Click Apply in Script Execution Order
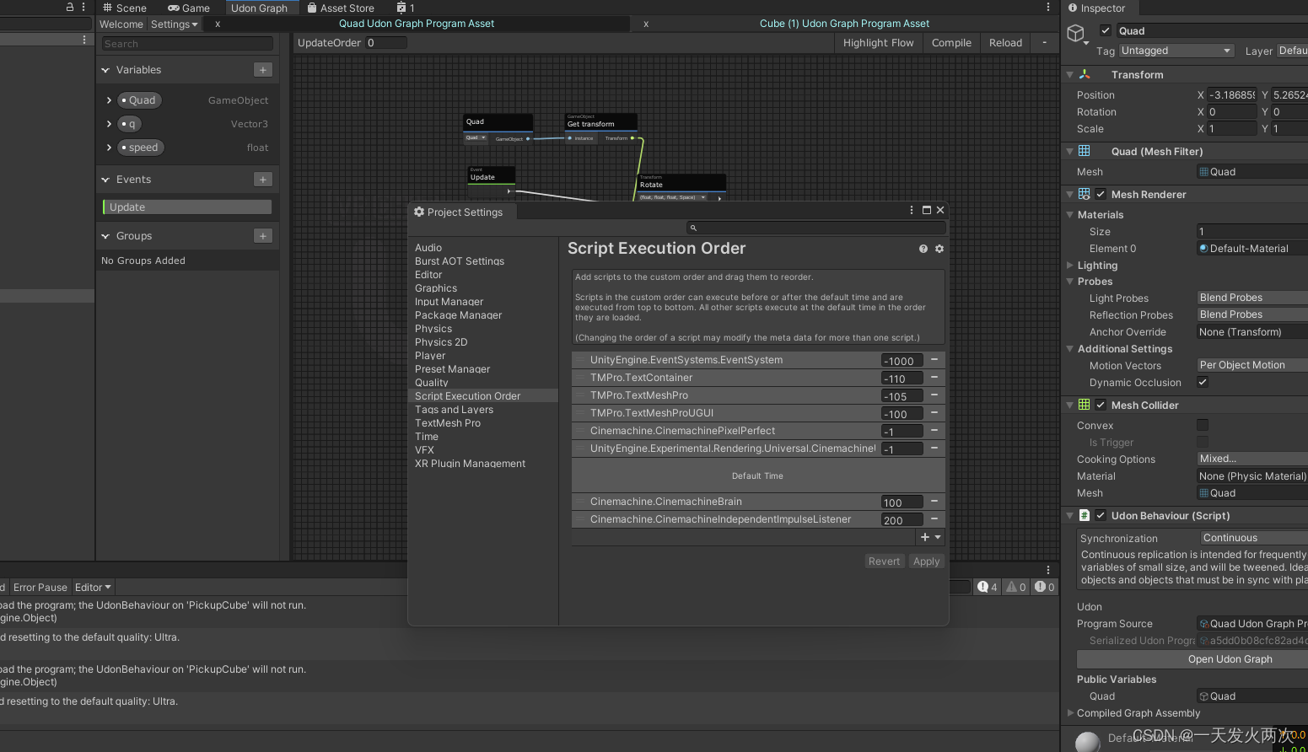Viewport: 1308px width, 752px height. click(926, 561)
